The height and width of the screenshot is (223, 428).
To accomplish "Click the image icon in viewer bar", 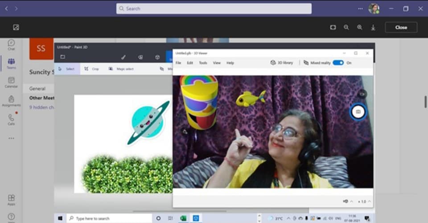I will [x=16, y=27].
